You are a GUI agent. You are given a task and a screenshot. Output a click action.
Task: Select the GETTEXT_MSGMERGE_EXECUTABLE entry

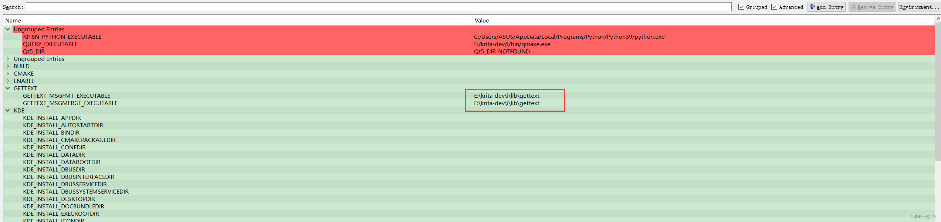coord(70,103)
